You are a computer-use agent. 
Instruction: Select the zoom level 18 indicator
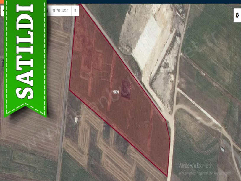pyautogui.click(x=75, y=11)
